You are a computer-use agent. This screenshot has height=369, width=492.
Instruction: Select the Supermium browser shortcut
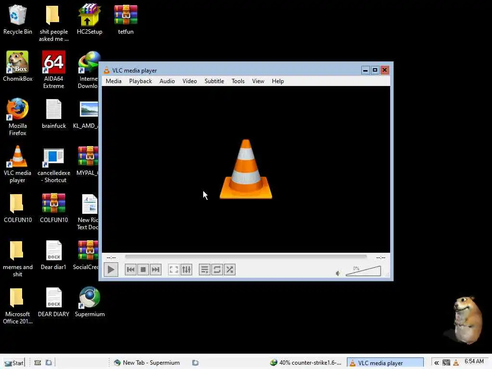[89, 302]
